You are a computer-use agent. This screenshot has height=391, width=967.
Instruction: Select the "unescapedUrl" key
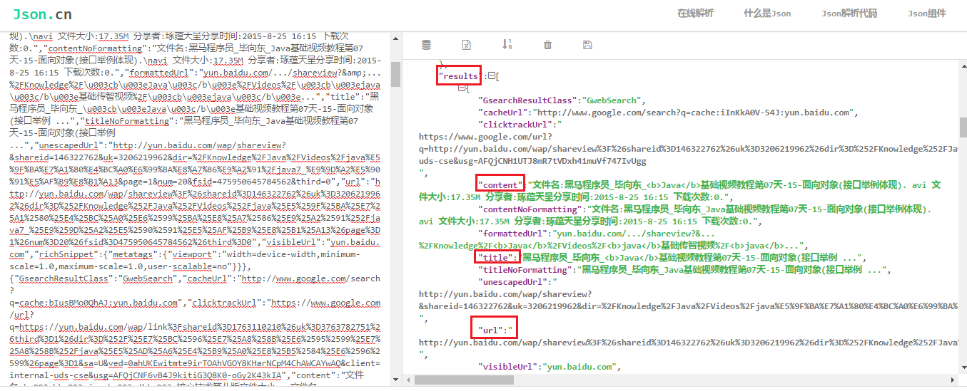(515, 282)
